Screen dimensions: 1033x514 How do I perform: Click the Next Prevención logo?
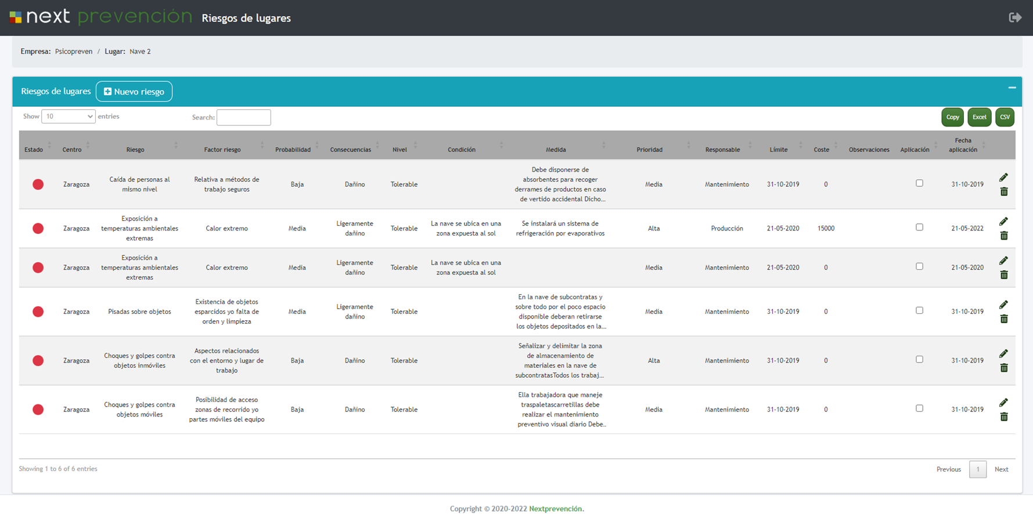pyautogui.click(x=100, y=17)
